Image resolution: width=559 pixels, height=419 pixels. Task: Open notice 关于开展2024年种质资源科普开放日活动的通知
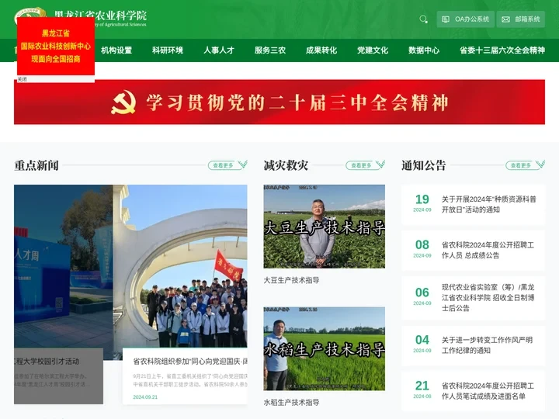pos(489,205)
